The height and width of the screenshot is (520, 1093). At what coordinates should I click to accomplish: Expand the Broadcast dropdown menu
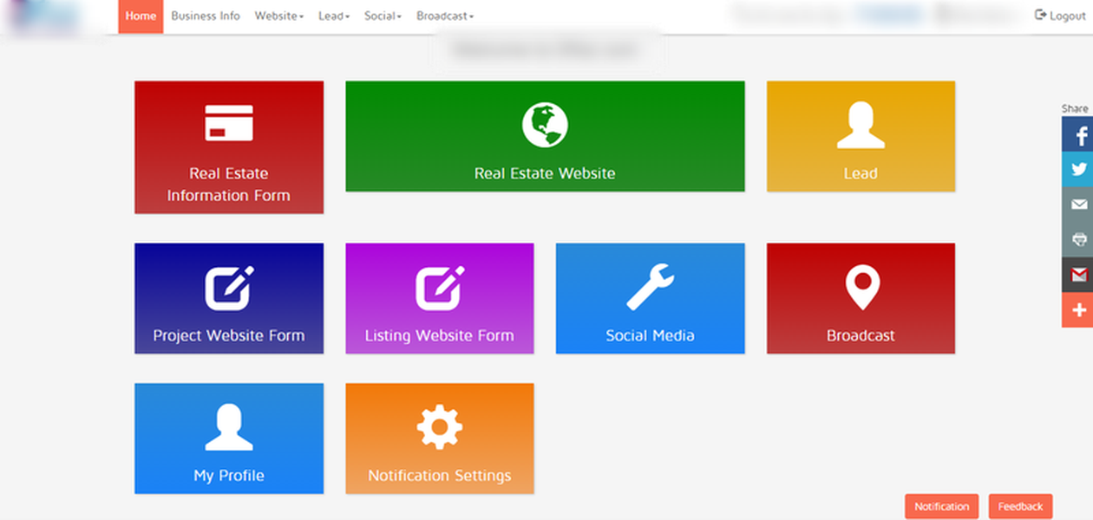(445, 16)
